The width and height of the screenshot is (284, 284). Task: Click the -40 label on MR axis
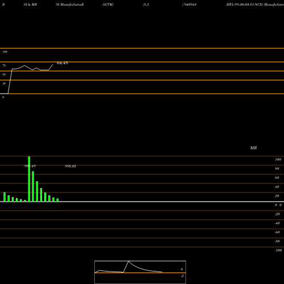click(x=277, y=223)
